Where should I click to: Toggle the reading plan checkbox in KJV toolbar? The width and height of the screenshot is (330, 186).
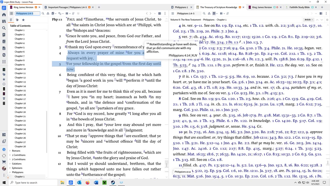coord(53,13)
